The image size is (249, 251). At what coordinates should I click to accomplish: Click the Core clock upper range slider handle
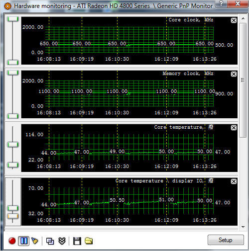pos(13,19)
